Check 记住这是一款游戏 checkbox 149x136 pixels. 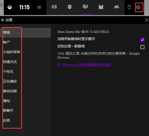[142, 47]
